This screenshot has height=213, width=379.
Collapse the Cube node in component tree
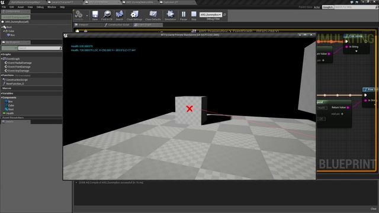click(4, 31)
